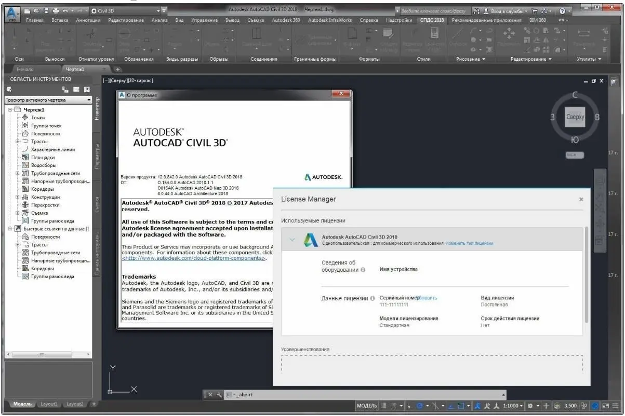Open the Help question mark icon in title bar

tap(562, 10)
